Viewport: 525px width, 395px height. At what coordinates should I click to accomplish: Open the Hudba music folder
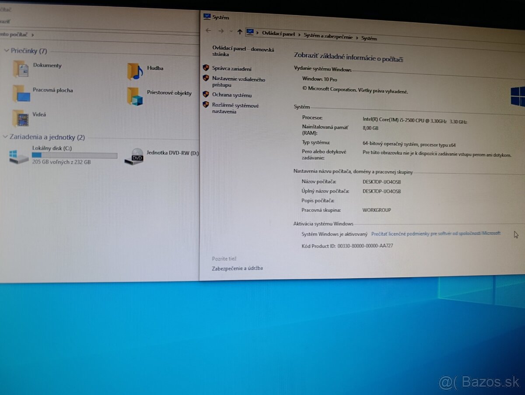135,71
